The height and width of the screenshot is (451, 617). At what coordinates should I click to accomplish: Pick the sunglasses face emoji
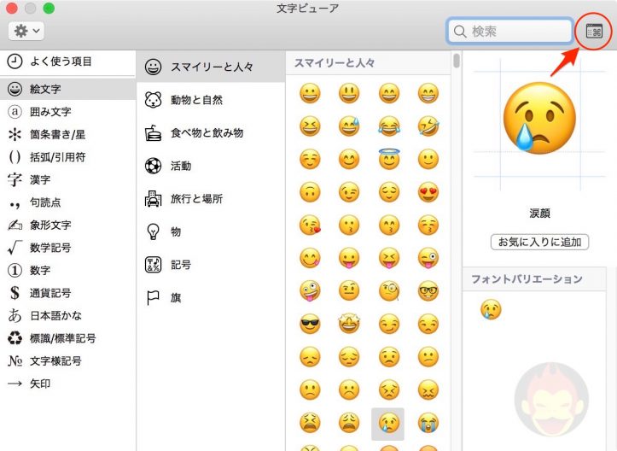(x=310, y=325)
